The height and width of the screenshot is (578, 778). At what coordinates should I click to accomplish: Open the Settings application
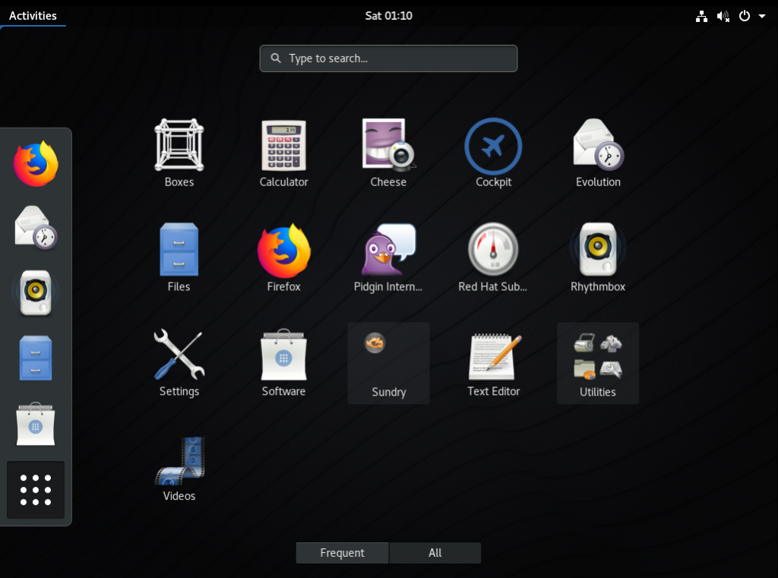point(179,362)
